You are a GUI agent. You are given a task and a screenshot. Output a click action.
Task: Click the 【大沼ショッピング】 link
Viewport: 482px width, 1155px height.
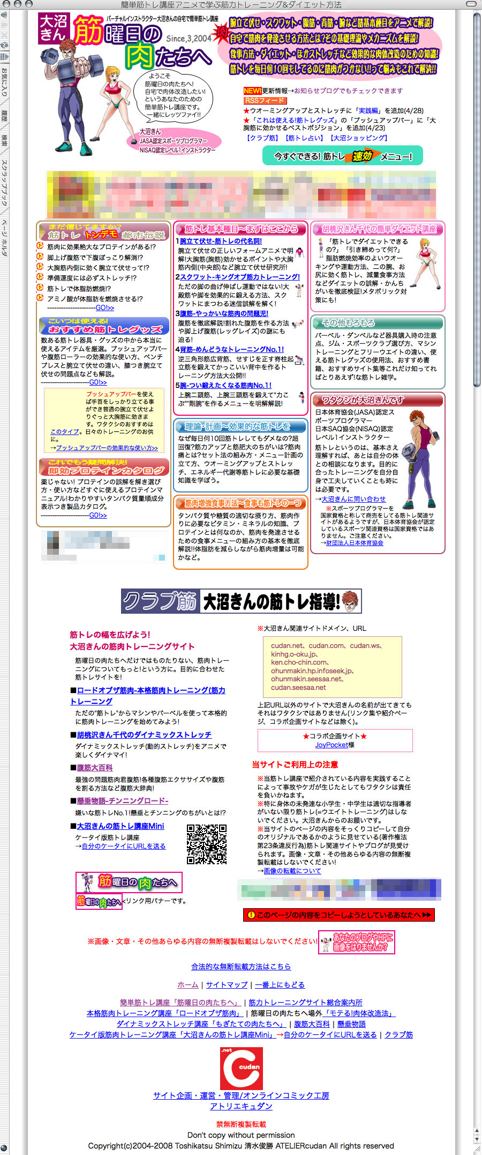click(359, 138)
